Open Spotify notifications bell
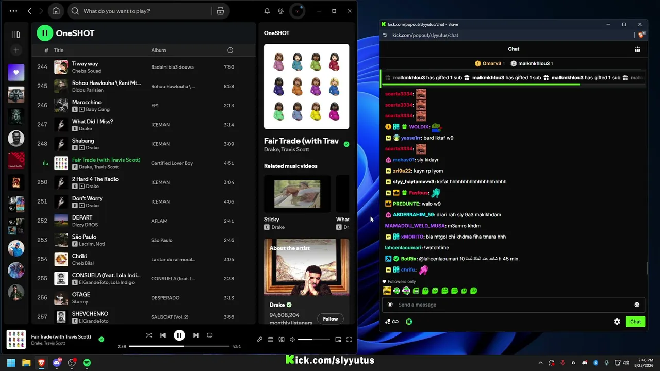The image size is (660, 371). click(267, 11)
